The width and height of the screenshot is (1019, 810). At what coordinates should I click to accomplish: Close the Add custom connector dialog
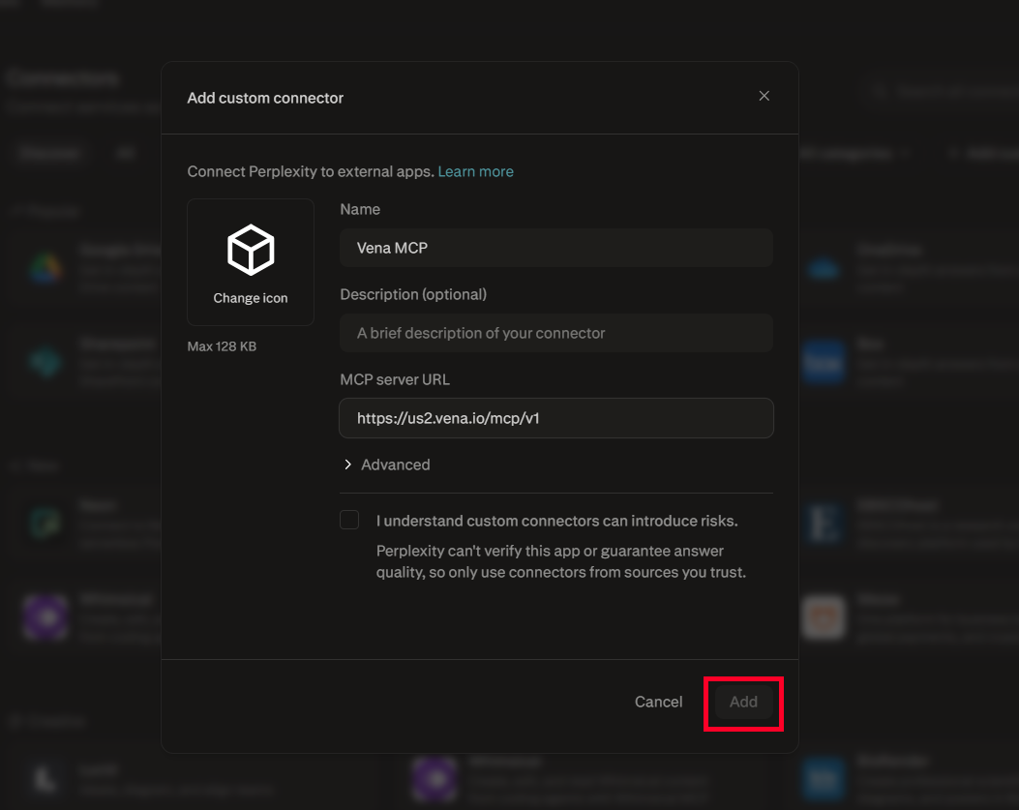coord(764,96)
